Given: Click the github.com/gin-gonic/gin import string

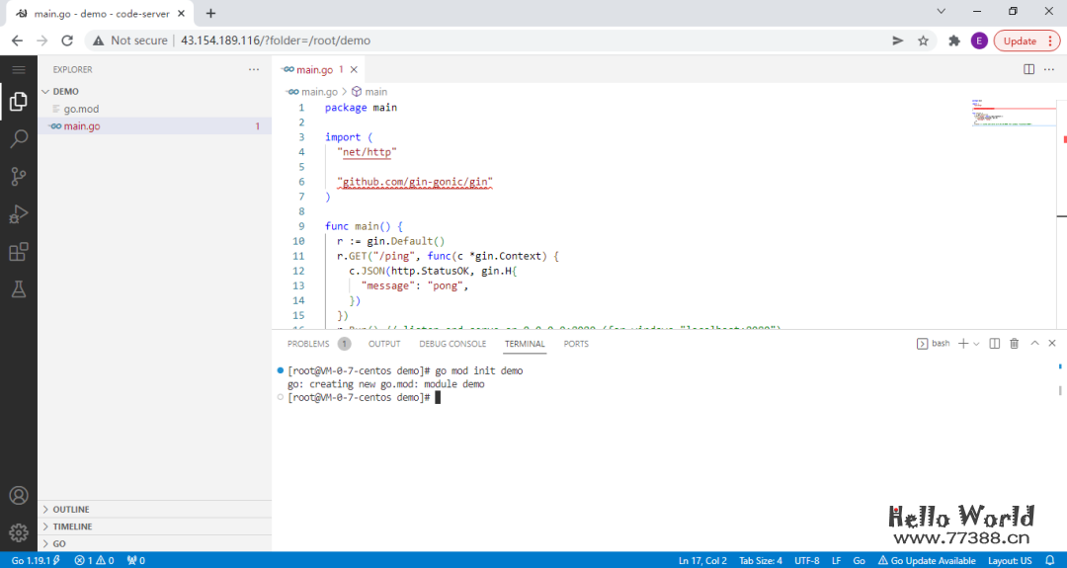Looking at the screenshot, I should (414, 182).
